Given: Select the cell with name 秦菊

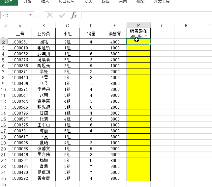Looking at the screenshot, I should tap(44, 167).
